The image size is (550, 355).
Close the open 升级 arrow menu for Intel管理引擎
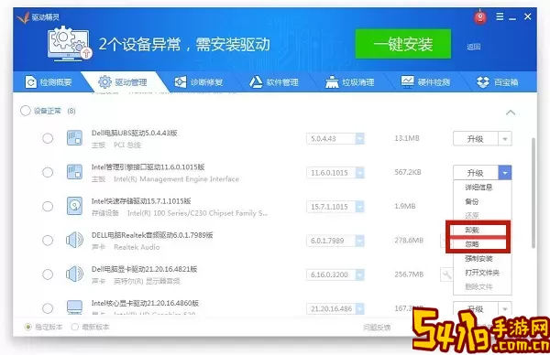(x=505, y=173)
